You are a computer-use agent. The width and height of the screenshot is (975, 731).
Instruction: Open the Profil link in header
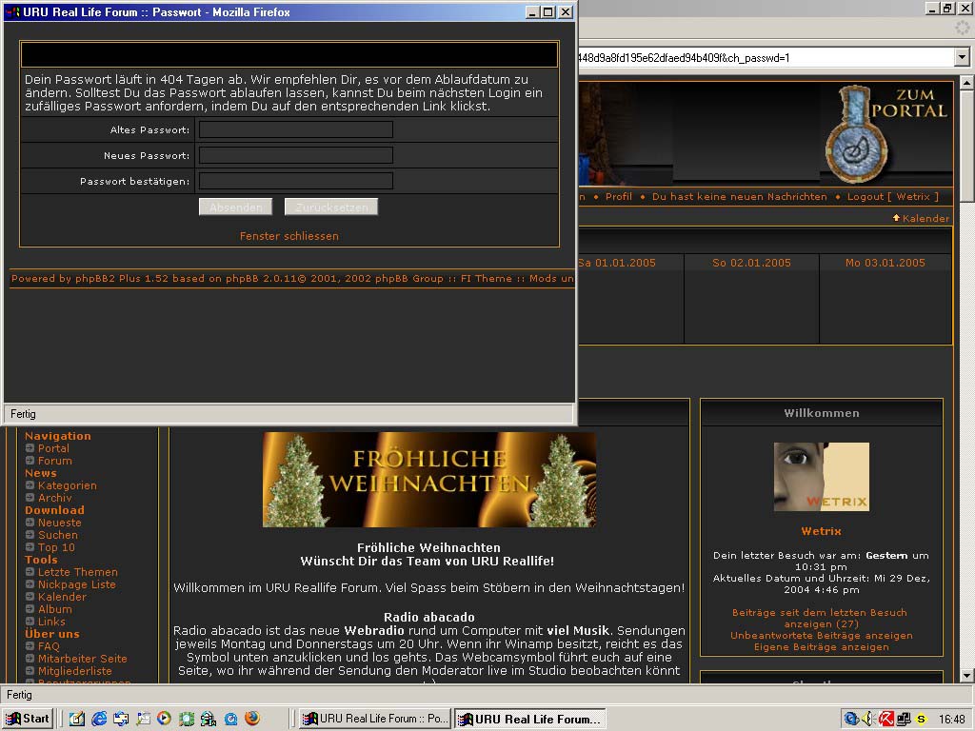[x=618, y=197]
